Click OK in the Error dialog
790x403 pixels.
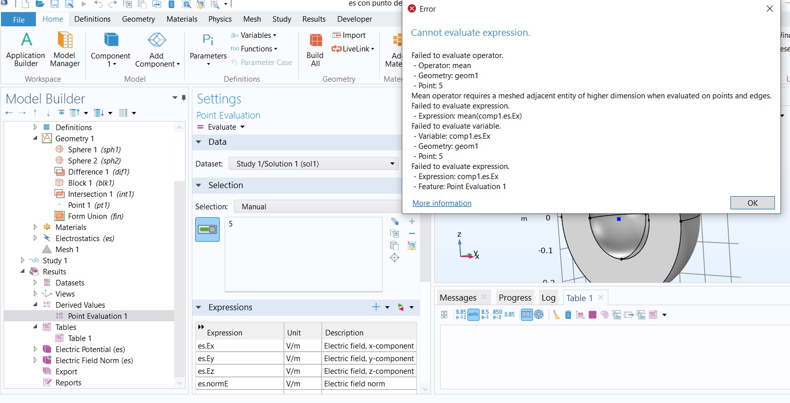point(752,203)
